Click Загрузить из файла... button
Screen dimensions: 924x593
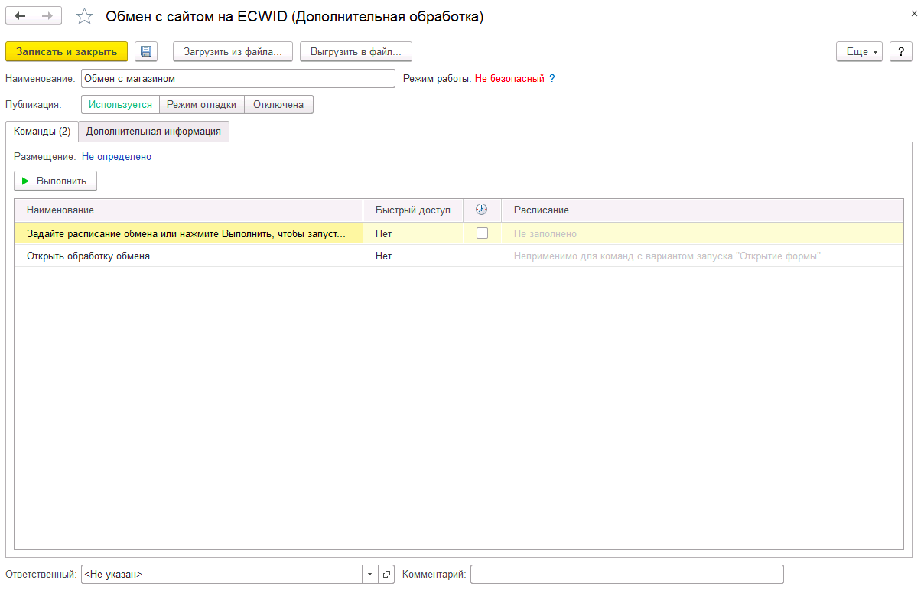233,51
